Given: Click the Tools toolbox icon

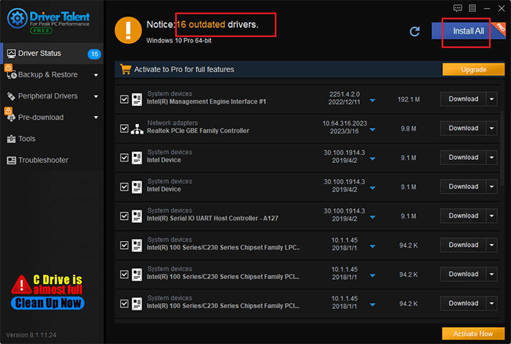Looking at the screenshot, I should (11, 139).
